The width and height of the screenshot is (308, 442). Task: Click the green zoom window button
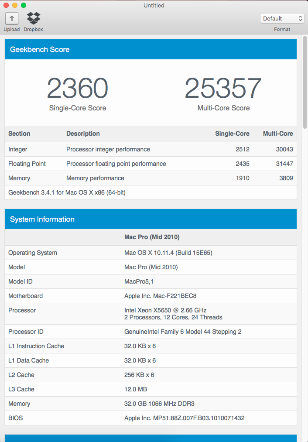tap(24, 5)
